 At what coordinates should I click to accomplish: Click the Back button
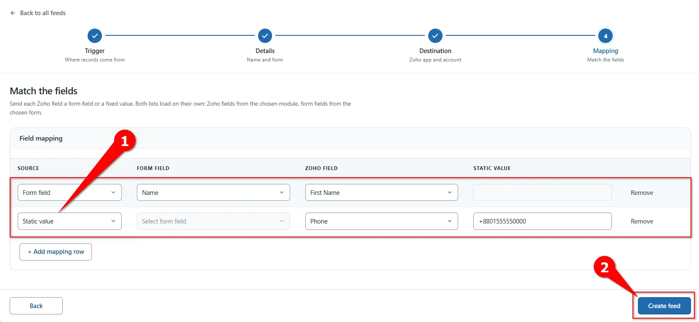(36, 306)
